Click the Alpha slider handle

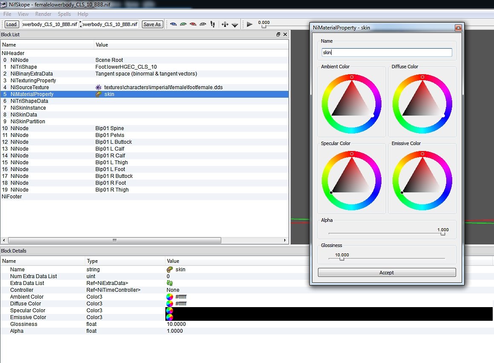point(443,234)
